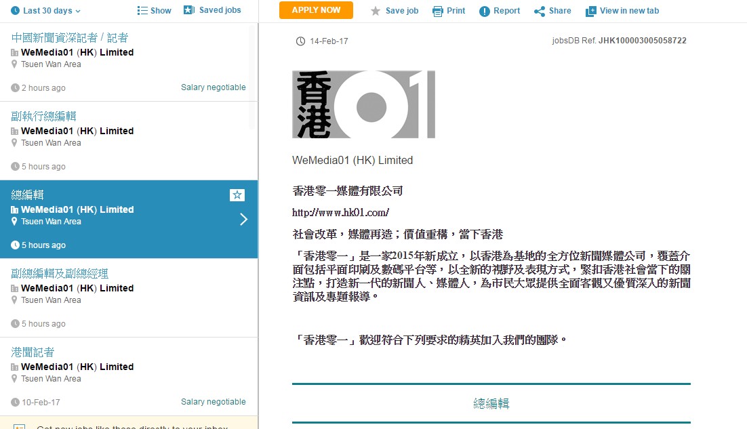
Task: Select the highlighted 總編輯 job title
Action: pyautogui.click(x=28, y=195)
